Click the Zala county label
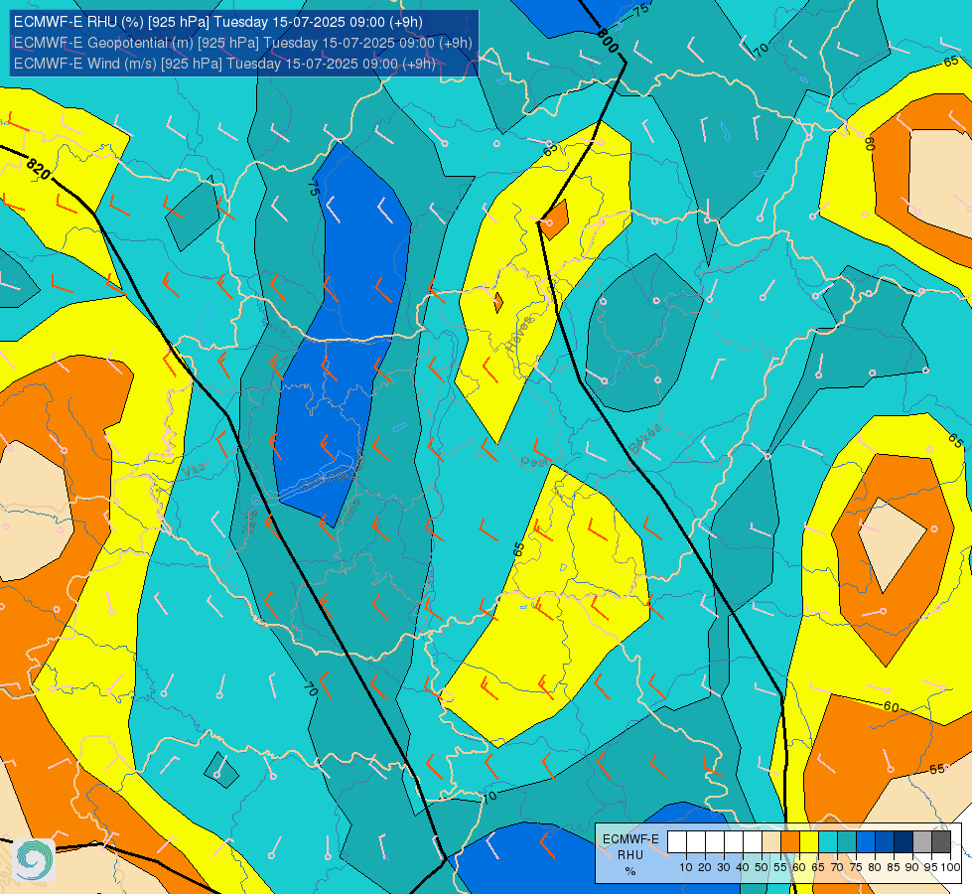The image size is (972, 894). tap(250, 522)
